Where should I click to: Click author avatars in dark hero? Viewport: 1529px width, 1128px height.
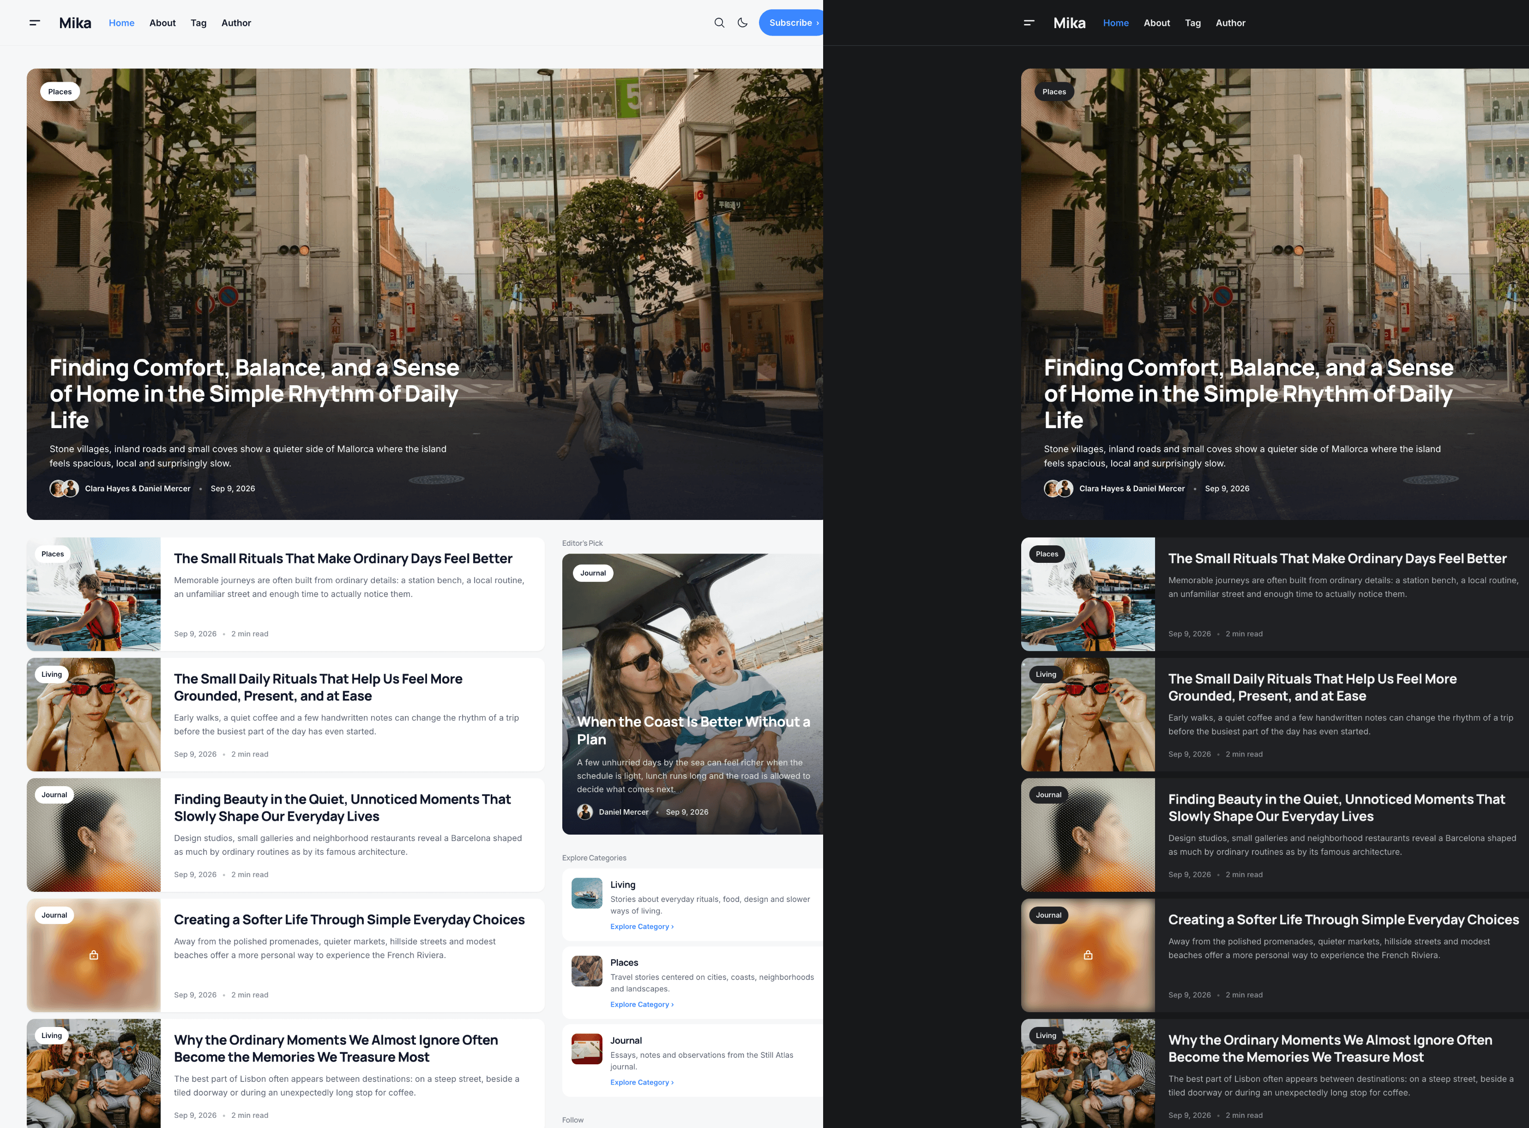[1058, 488]
